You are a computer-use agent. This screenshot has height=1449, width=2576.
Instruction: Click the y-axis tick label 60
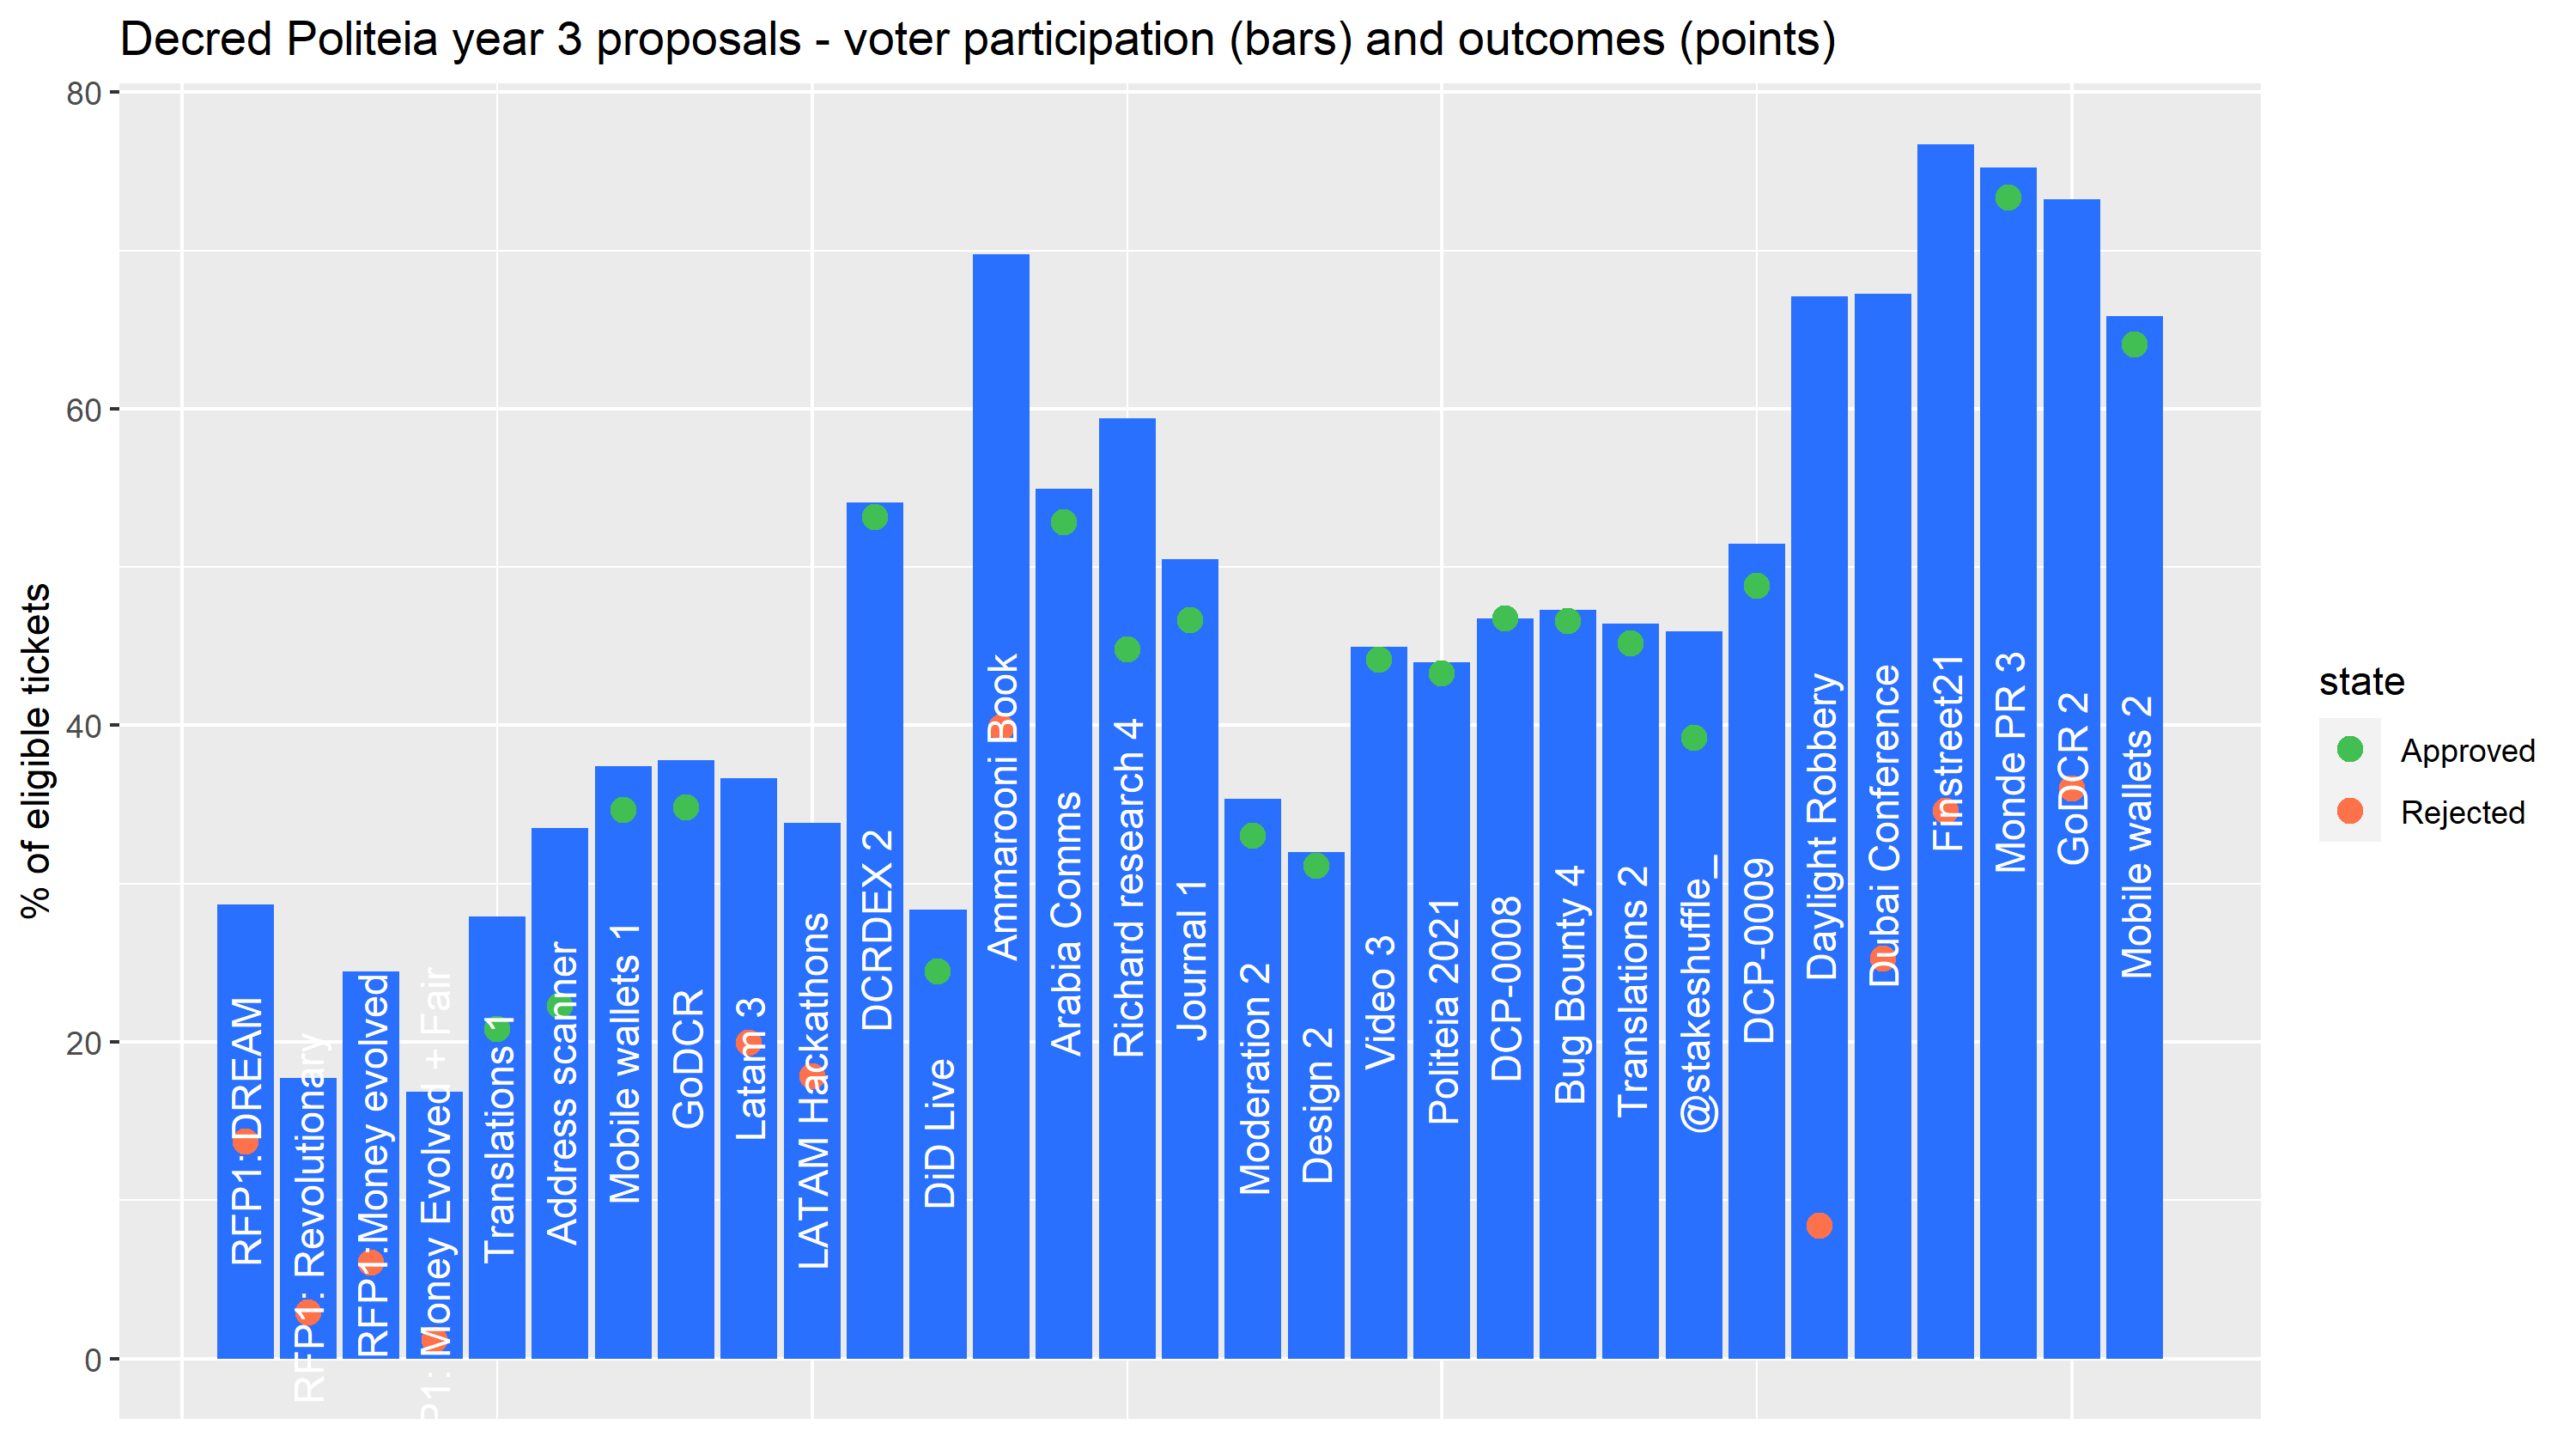(84, 409)
